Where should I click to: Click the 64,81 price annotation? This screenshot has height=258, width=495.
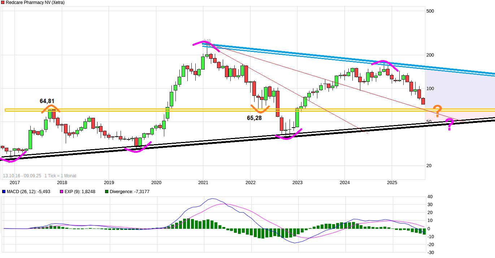47,101
